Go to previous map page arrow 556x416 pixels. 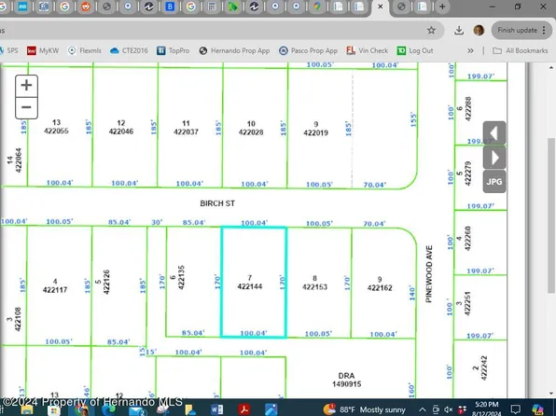[494, 133]
